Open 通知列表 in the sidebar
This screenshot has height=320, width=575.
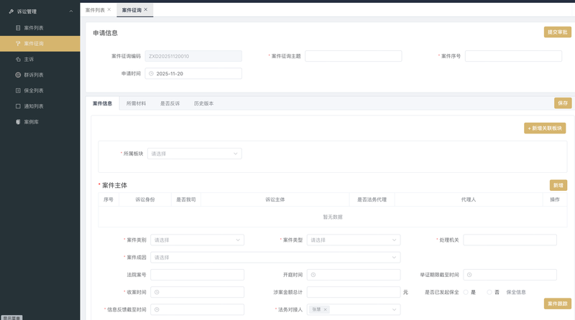(40, 106)
